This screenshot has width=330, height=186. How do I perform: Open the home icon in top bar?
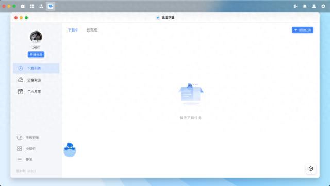23,6
